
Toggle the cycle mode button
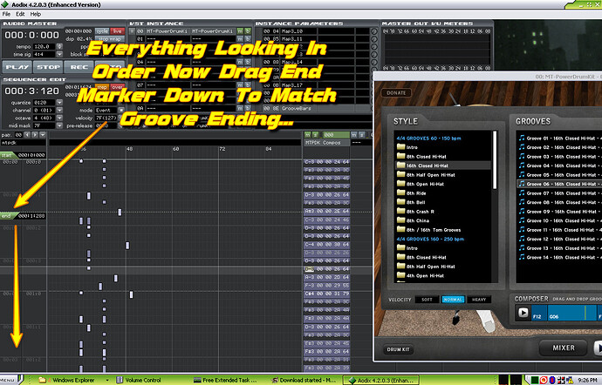102,30
